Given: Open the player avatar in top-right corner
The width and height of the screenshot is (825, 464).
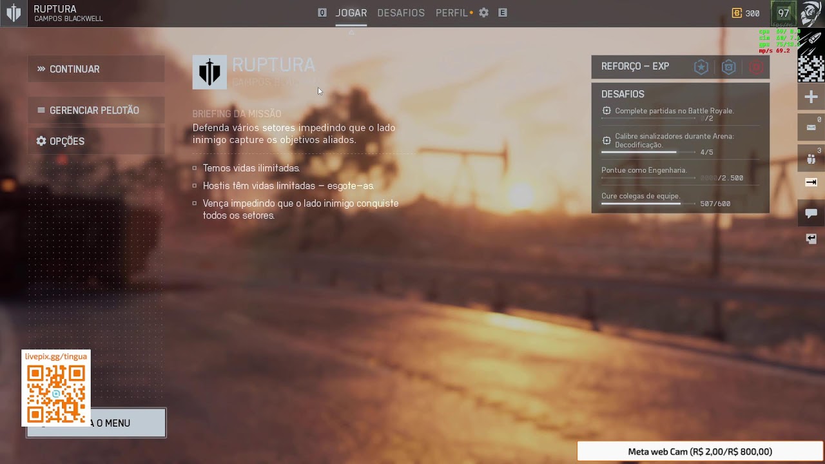Looking at the screenshot, I should pos(811,14).
